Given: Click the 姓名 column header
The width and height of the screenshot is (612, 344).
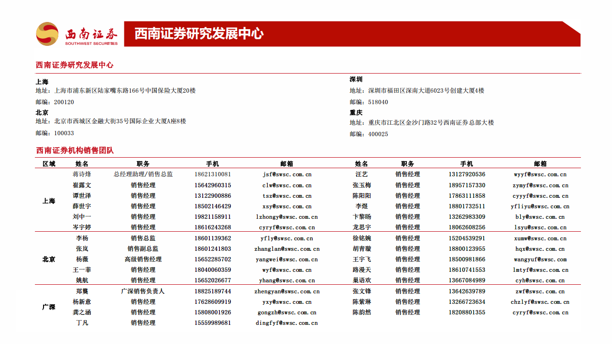Looking at the screenshot, I should pos(81,163).
